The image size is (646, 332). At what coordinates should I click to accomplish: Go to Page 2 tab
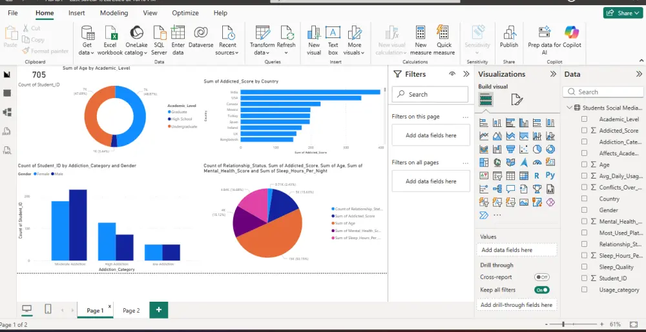pos(131,311)
